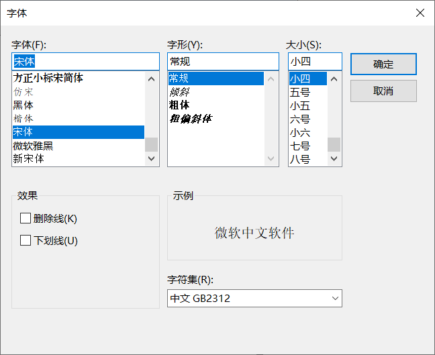Open the 字符集 中文 GB2312 dropdown

(x=254, y=298)
